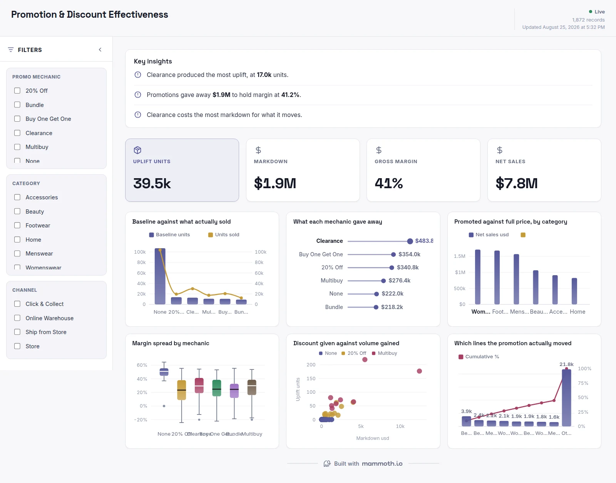The width and height of the screenshot is (616, 483).
Task: Click the $483.8 Clearance value label
Action: [424, 241]
